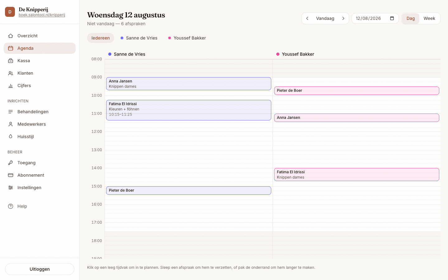Click the Abonnement card icon
This screenshot has height=280, width=448.
(x=11, y=175)
